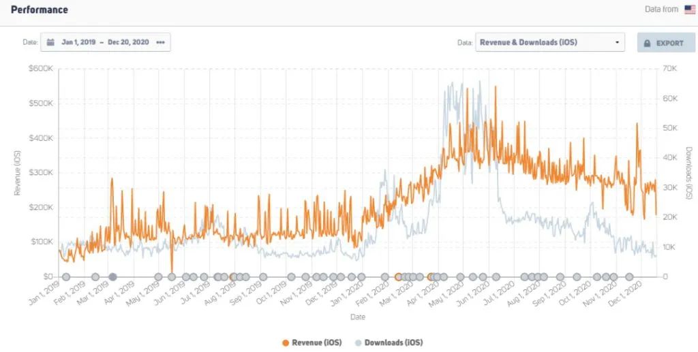Click the calendar icon in the date picker
Screen dimensions: 698x352
pos(50,42)
